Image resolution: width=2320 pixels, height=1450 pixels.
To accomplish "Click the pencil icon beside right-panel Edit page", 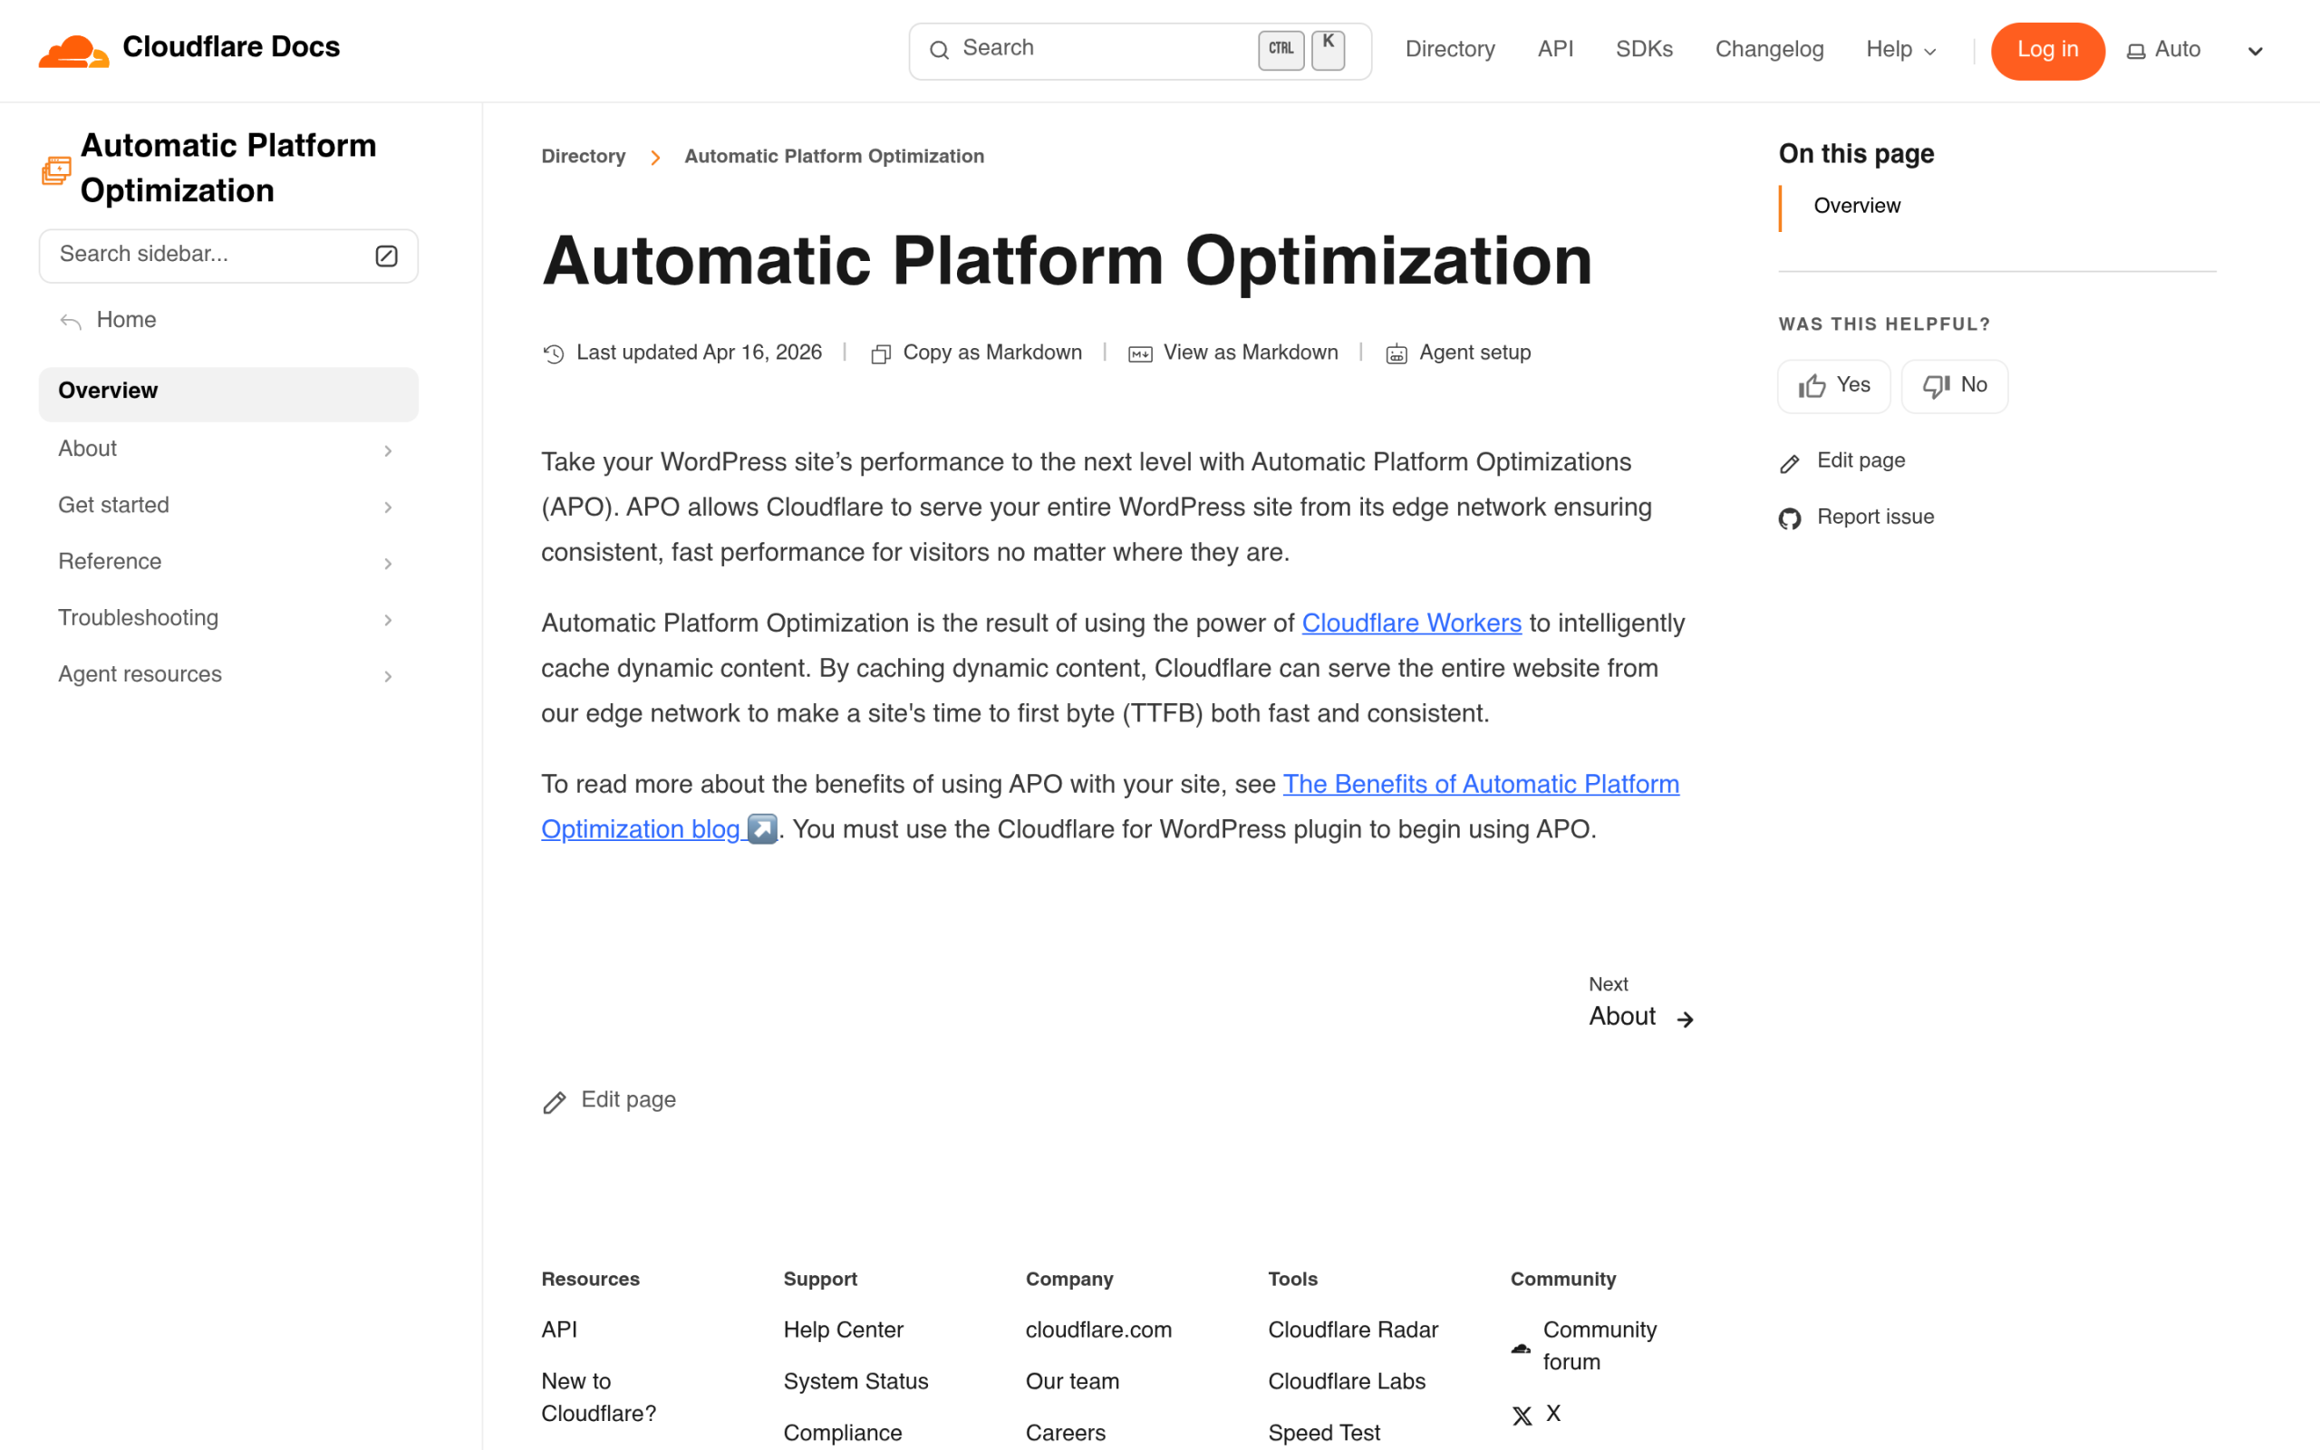I will tap(1790, 463).
